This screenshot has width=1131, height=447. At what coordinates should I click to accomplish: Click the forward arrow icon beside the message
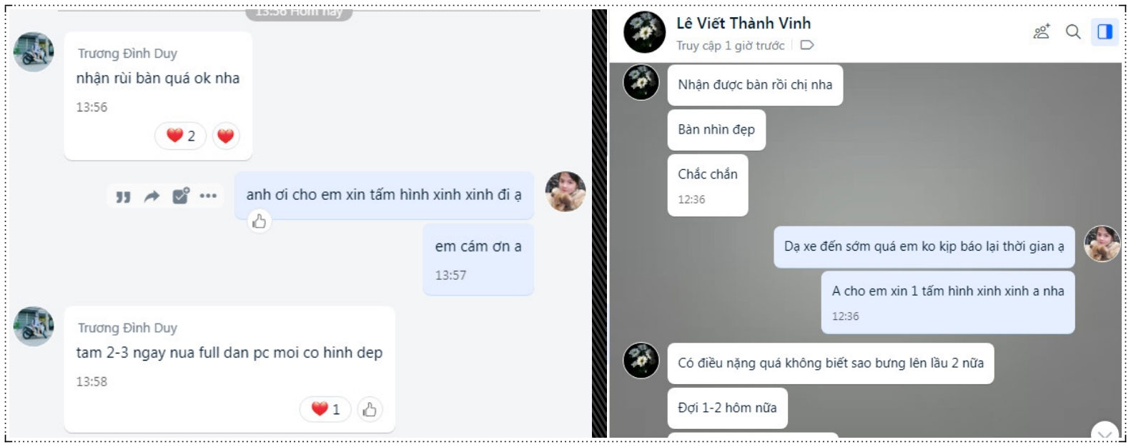[152, 196]
